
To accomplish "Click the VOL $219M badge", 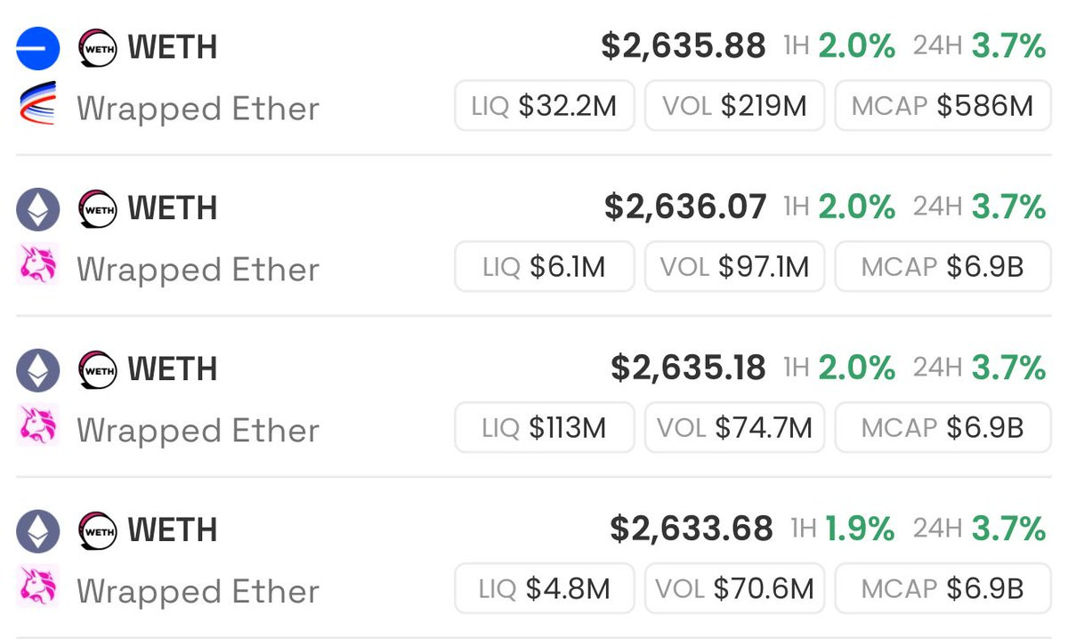I will click(x=734, y=106).
